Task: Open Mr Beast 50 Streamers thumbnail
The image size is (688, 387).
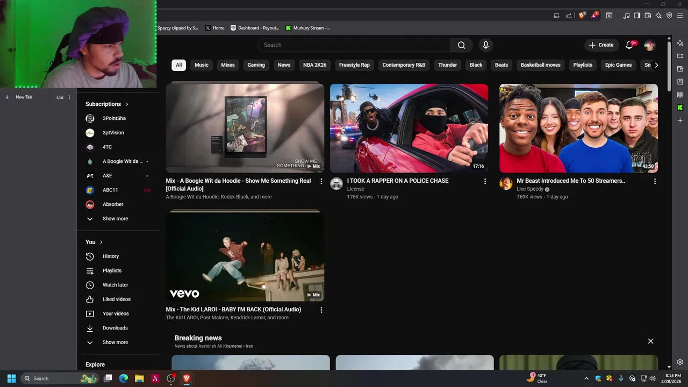Action: pos(578,128)
